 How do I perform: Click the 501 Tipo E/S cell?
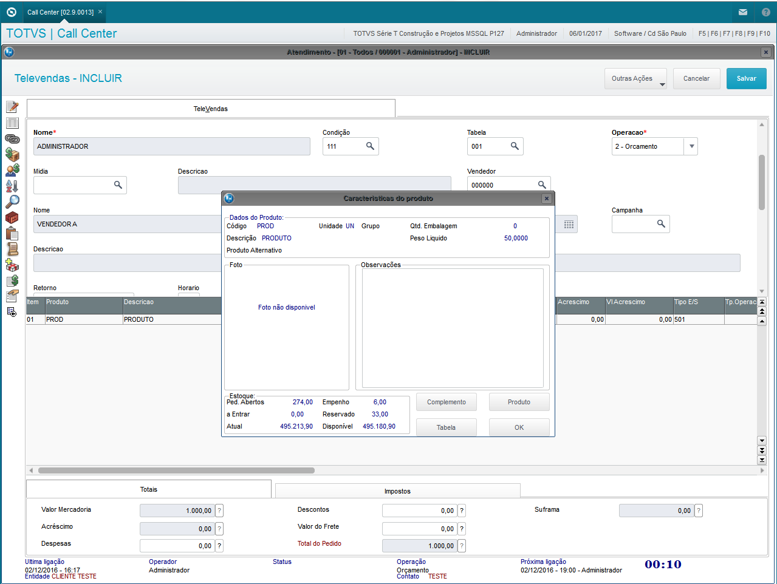699,319
